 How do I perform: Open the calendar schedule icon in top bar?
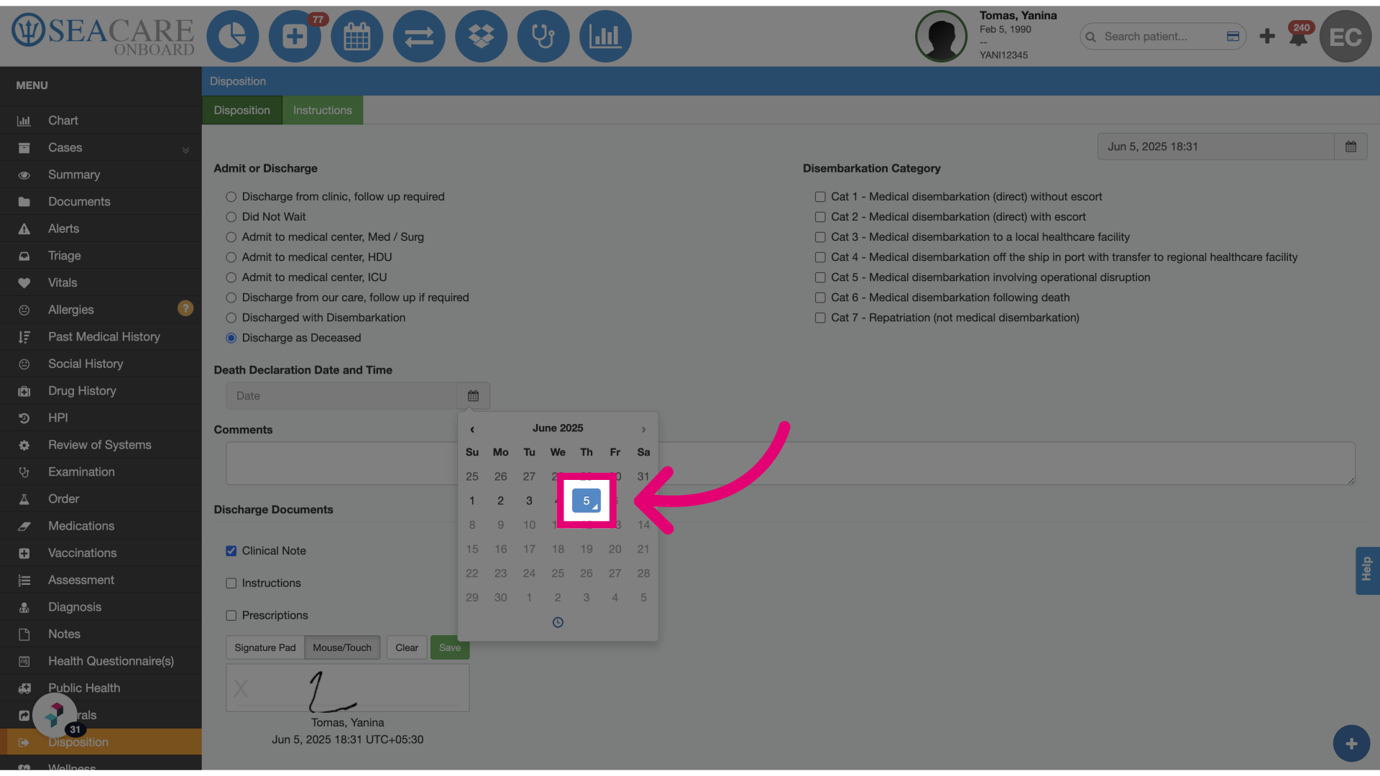point(357,36)
